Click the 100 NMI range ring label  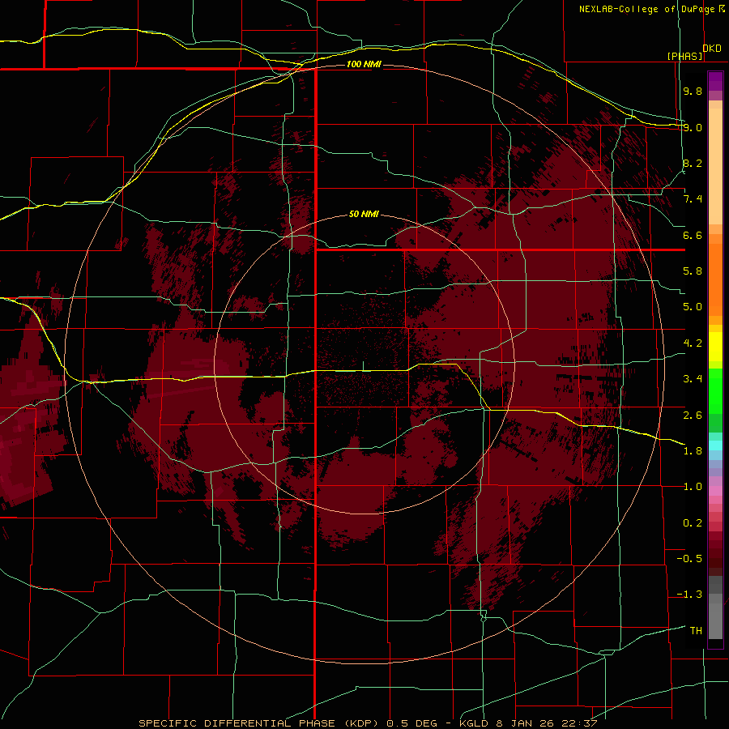[364, 64]
